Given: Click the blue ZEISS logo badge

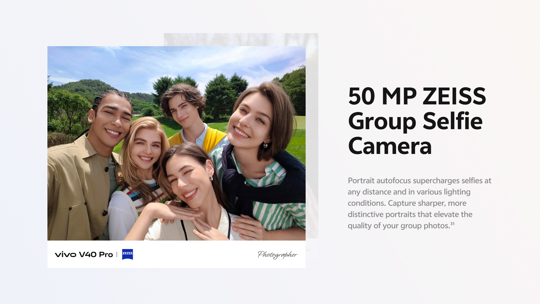Looking at the screenshot, I should pos(127,254).
